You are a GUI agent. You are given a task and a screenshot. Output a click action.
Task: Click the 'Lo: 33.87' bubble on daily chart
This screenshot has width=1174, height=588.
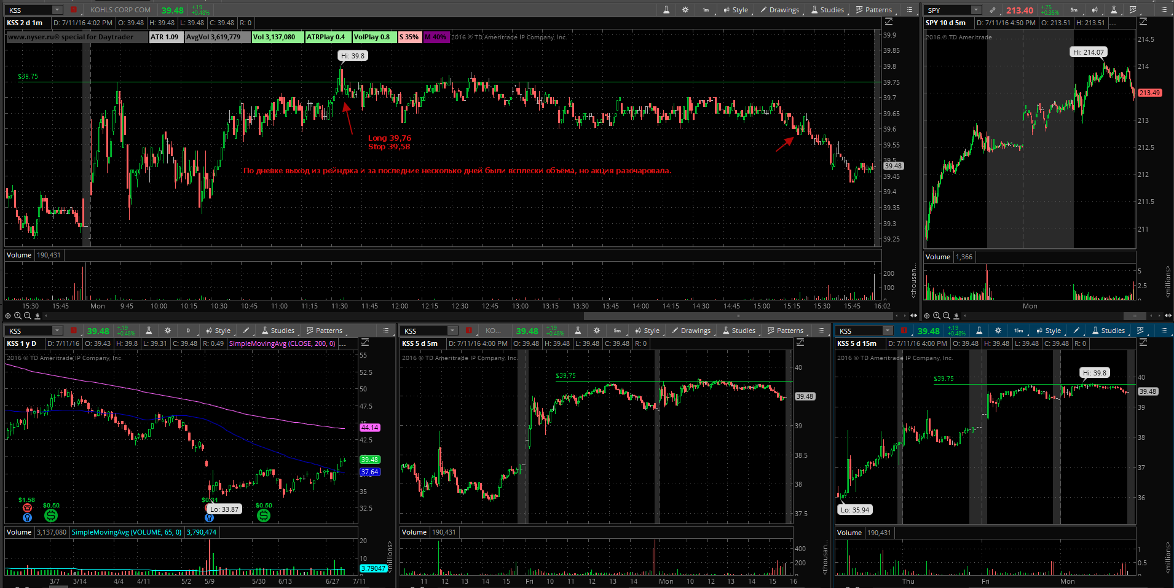pos(224,509)
